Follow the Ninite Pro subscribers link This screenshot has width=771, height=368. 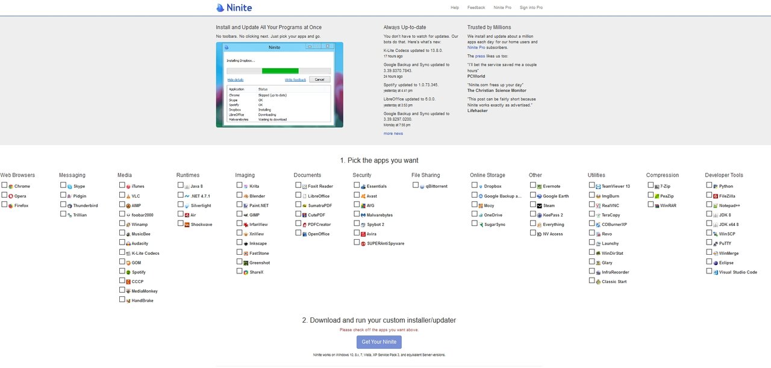click(x=477, y=47)
